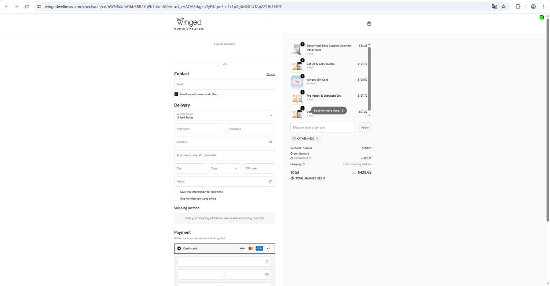Screen dimensions: 550x286
Task: Click the Sleepyhead Sleep Support Gummies thumbnail
Action: (x=297, y=49)
